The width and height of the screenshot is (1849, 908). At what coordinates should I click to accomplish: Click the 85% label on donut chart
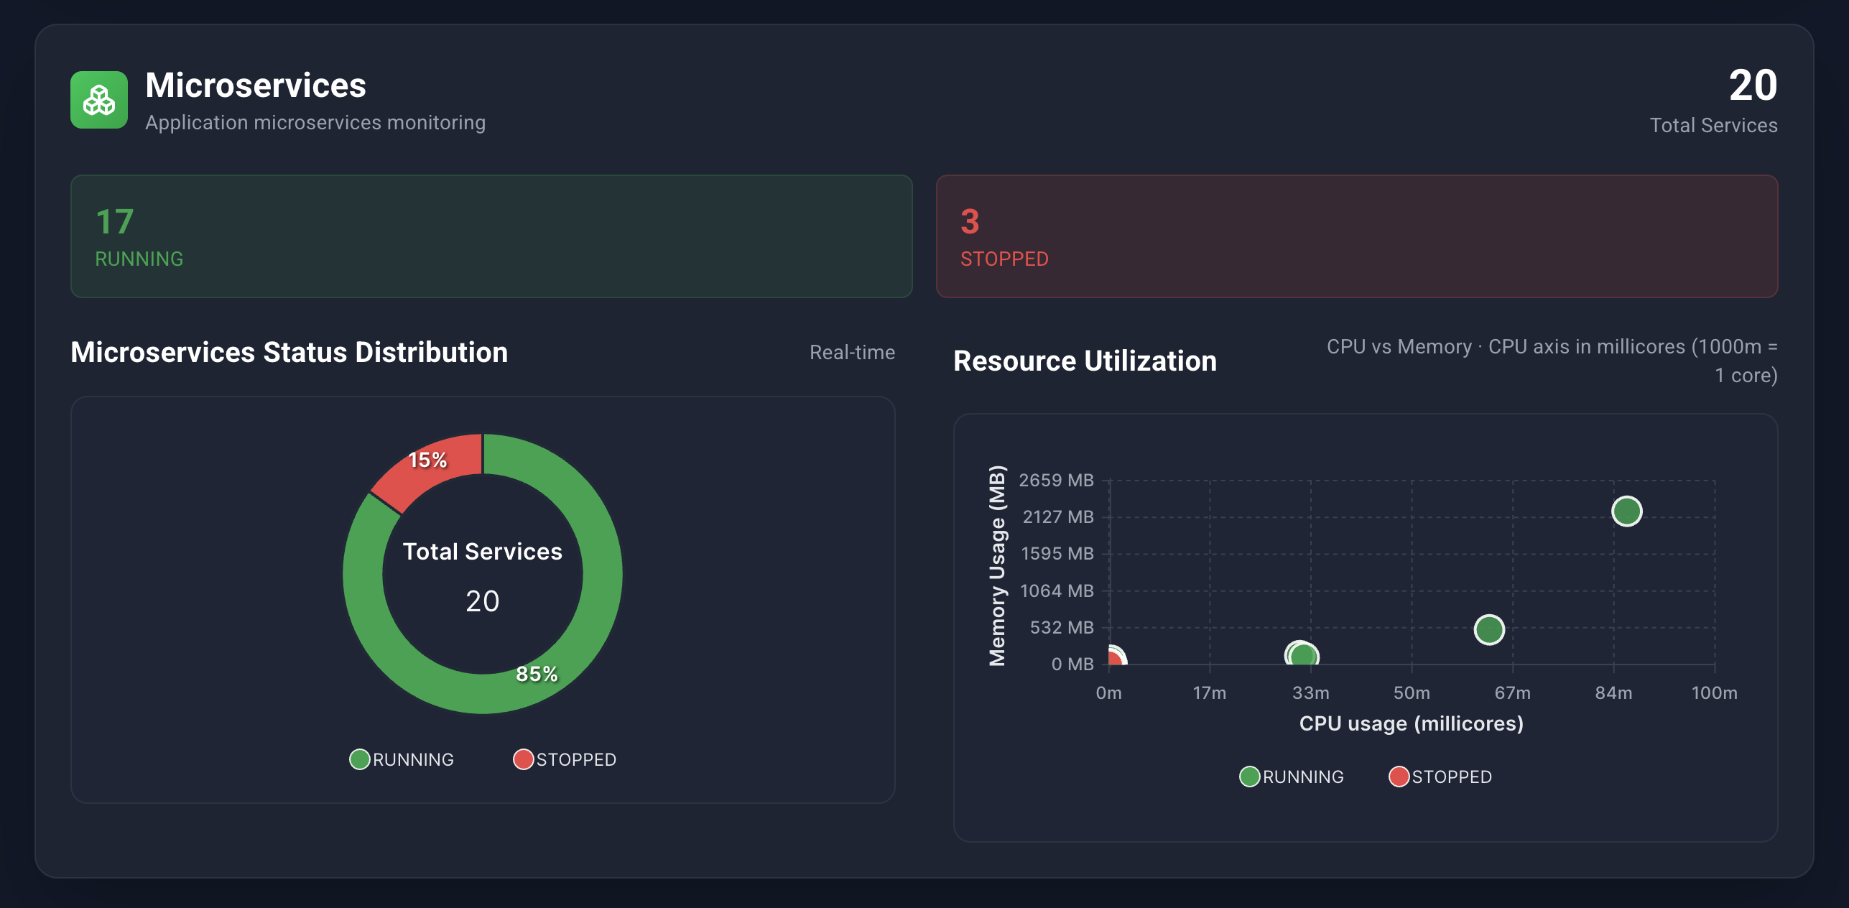[537, 674]
